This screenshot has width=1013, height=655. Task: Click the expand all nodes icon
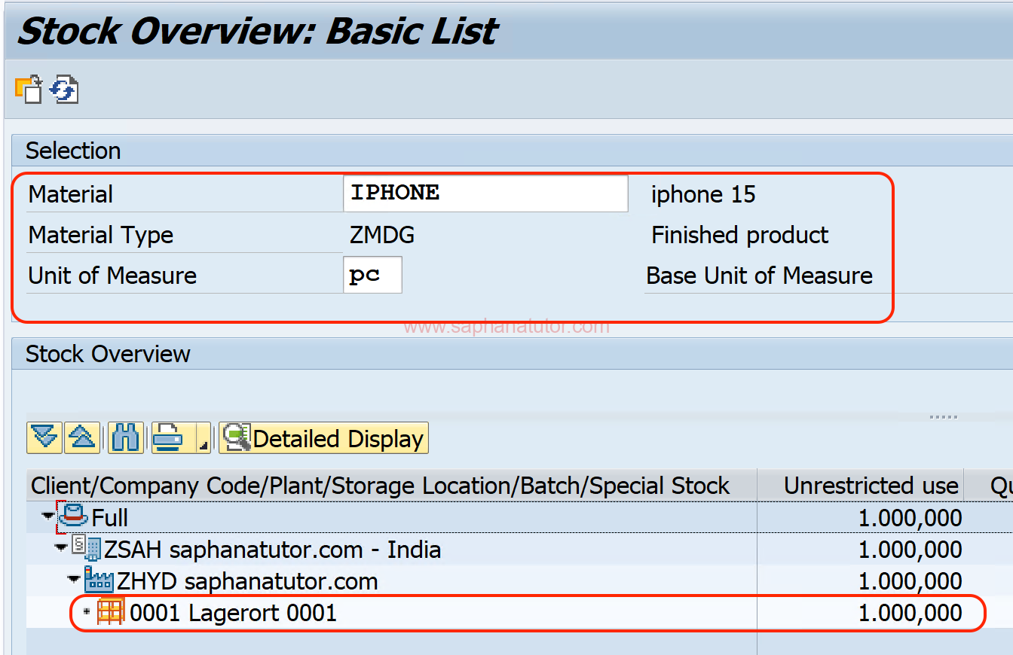44,437
